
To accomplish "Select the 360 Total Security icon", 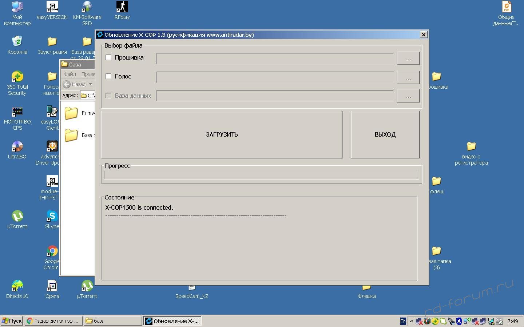I will pos(17,77).
